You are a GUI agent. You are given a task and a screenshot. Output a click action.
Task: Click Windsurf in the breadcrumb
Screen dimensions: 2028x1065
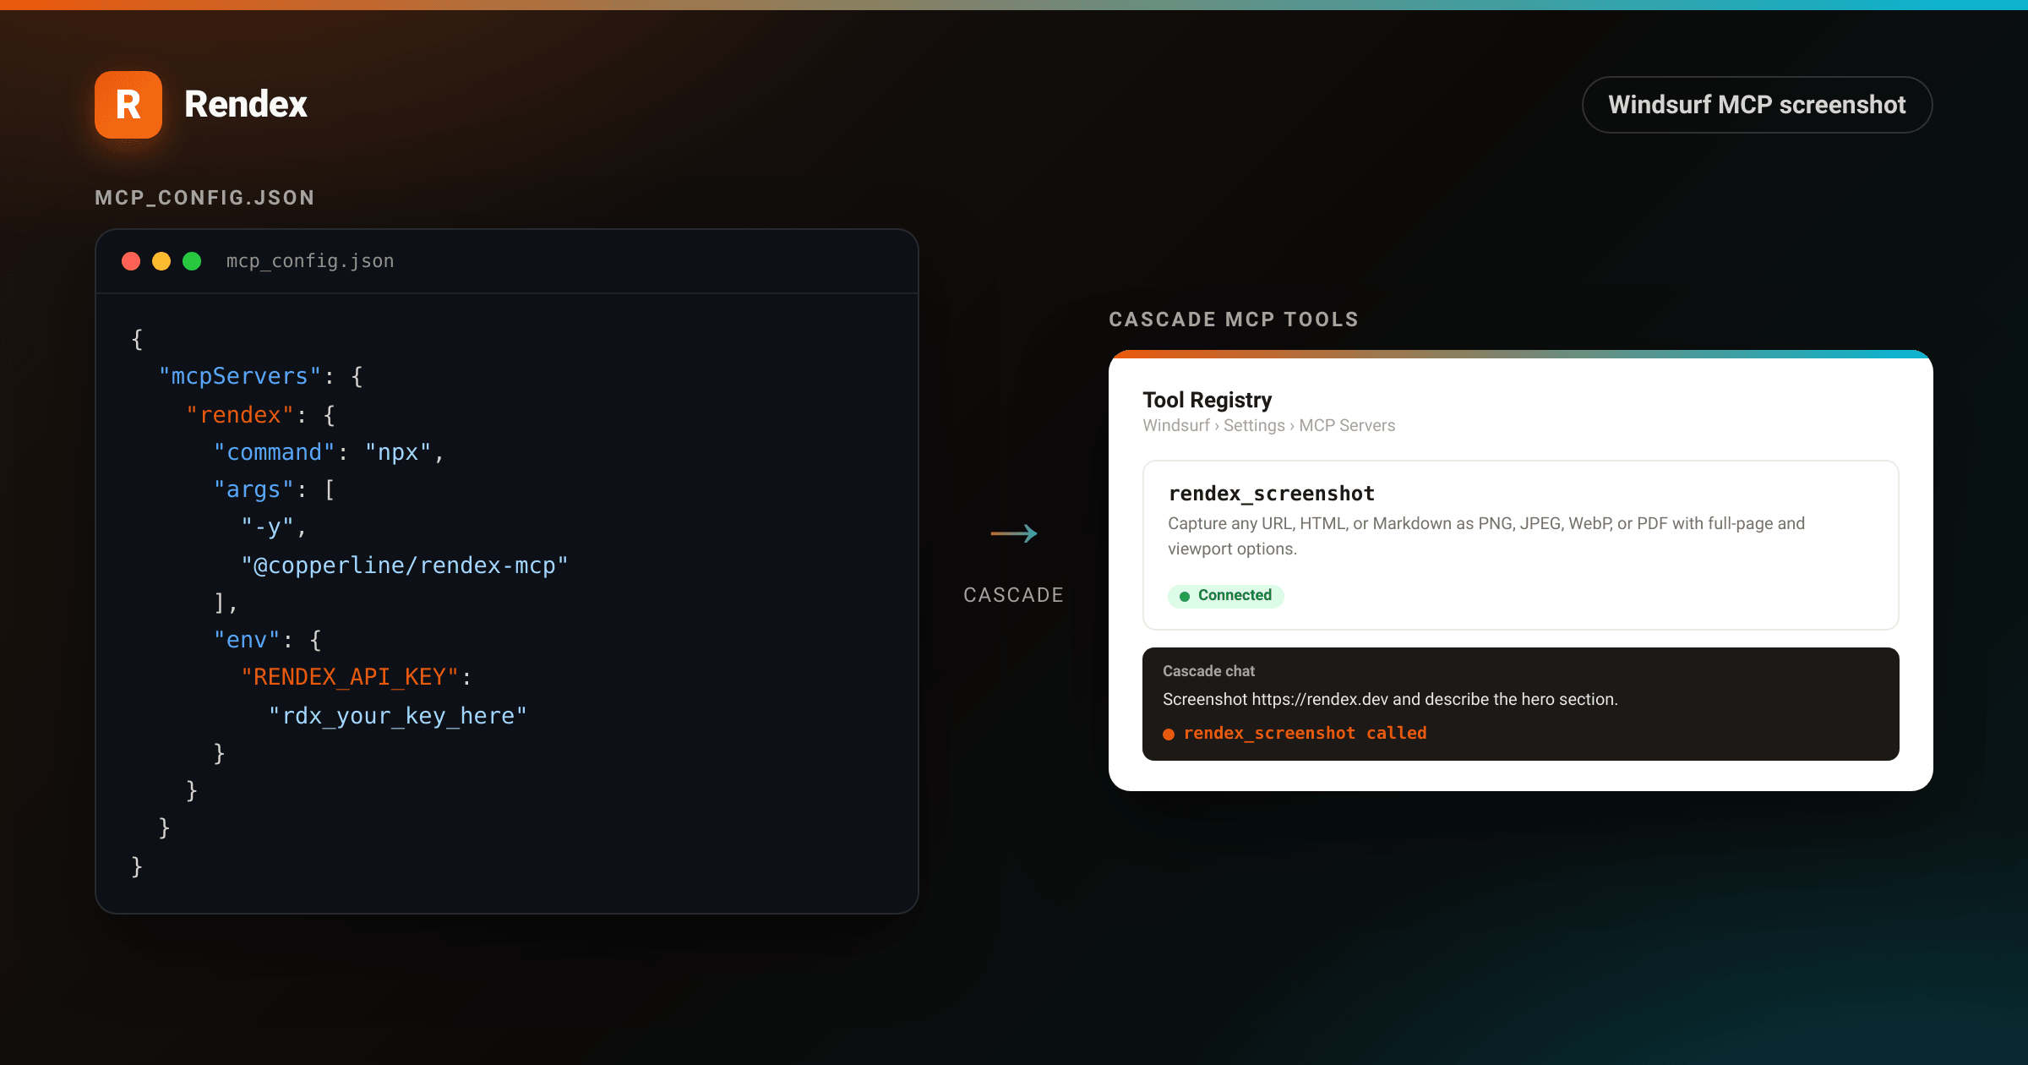[1176, 425]
